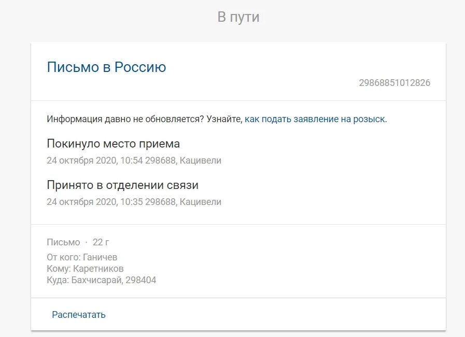The height and width of the screenshot is (337, 465).
Task: Click the 'Распечатать' print link
Action: pyautogui.click(x=79, y=315)
